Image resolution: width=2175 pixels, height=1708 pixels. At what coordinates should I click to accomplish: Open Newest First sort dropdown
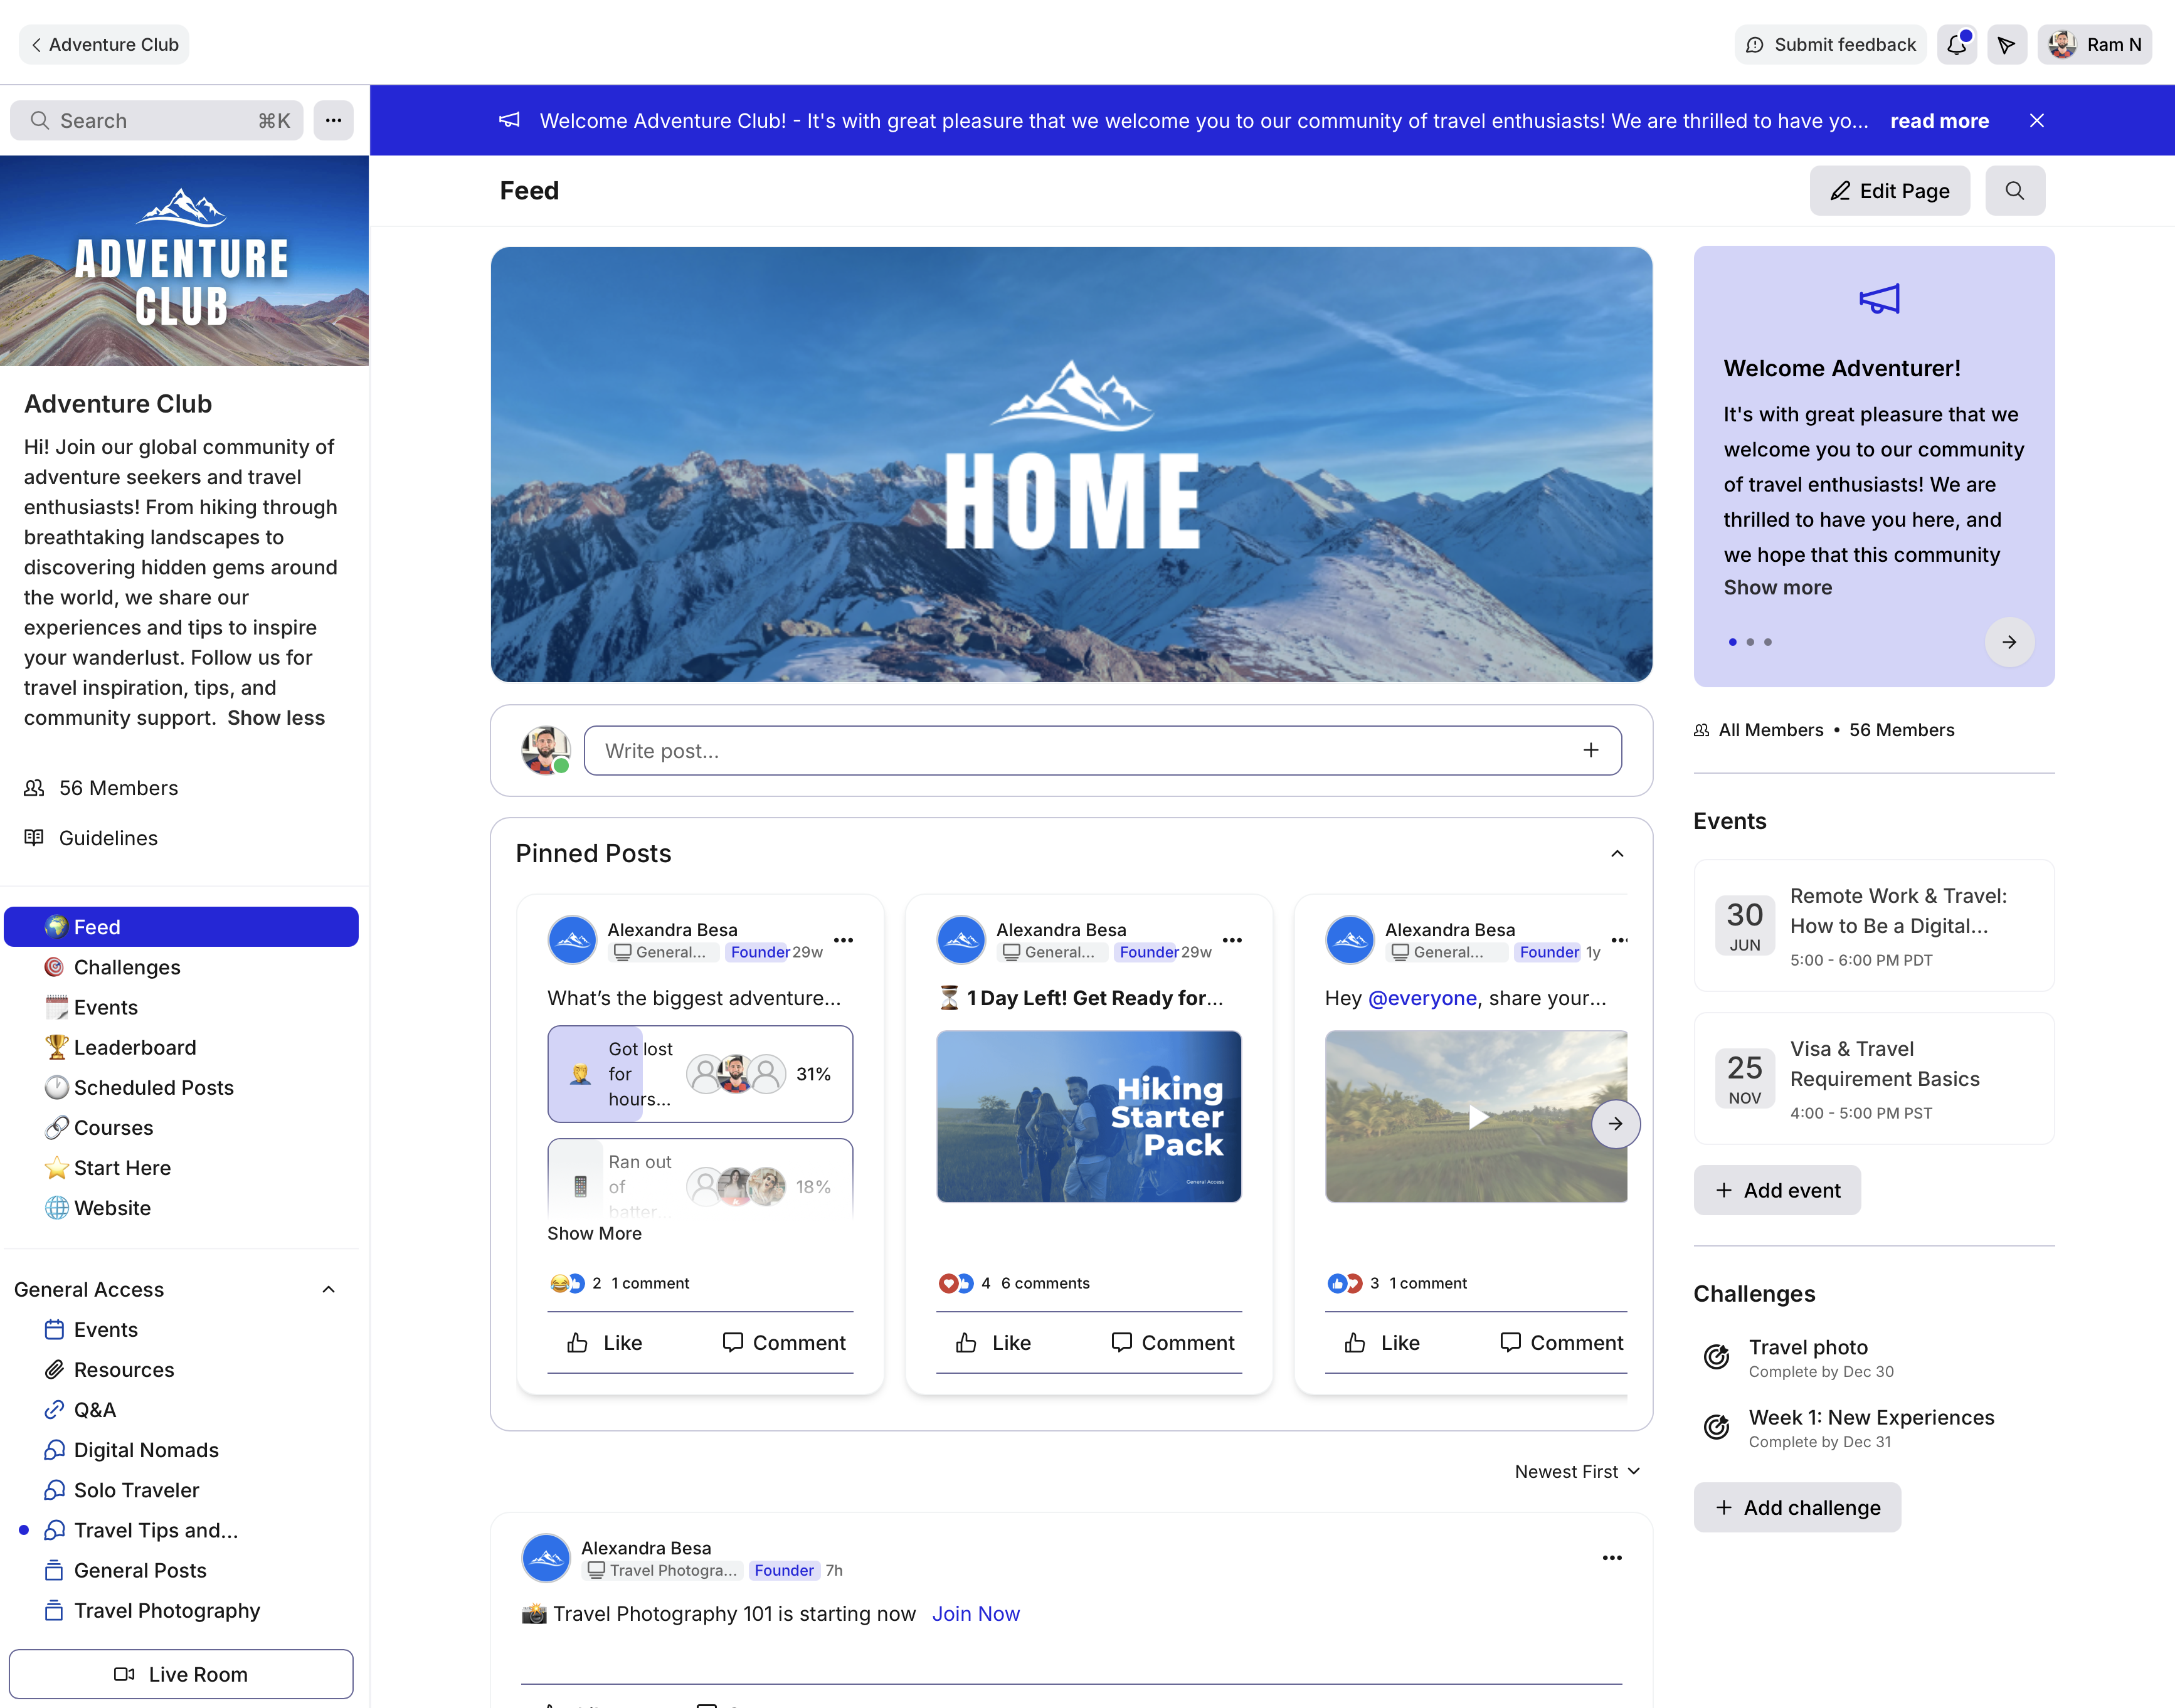[x=1576, y=1471]
